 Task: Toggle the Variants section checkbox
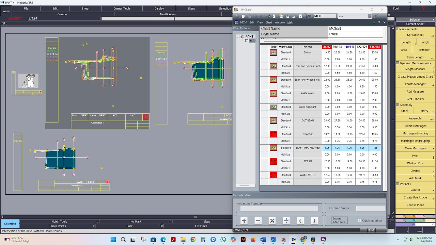coord(397,184)
